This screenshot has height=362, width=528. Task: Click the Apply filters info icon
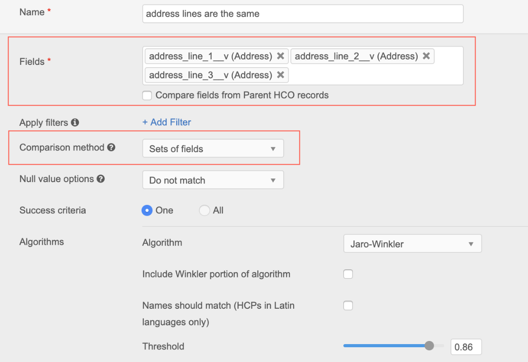click(75, 122)
